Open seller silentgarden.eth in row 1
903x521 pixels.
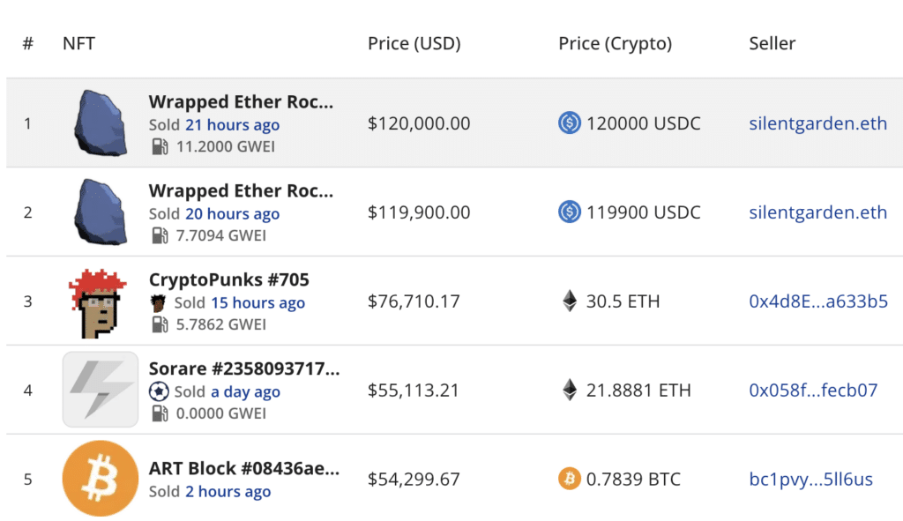coord(817,123)
